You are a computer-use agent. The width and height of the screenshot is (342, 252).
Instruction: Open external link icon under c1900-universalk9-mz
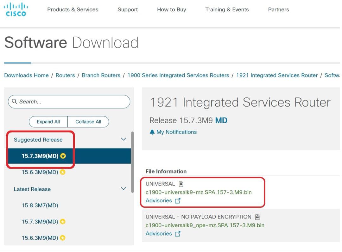click(x=178, y=200)
